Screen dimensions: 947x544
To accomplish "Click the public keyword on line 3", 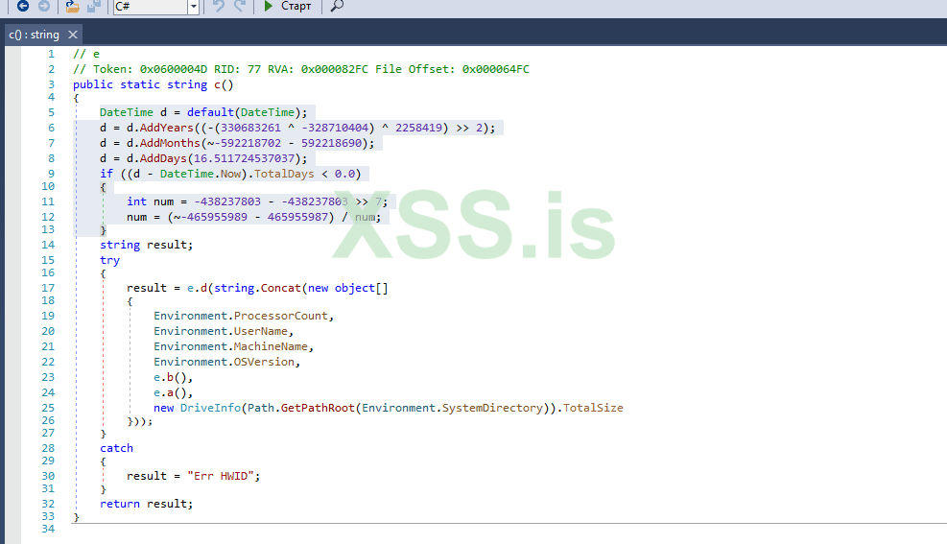I will tap(93, 85).
